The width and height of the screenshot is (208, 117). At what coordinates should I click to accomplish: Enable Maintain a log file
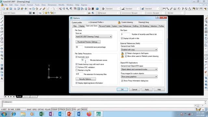(77, 70)
